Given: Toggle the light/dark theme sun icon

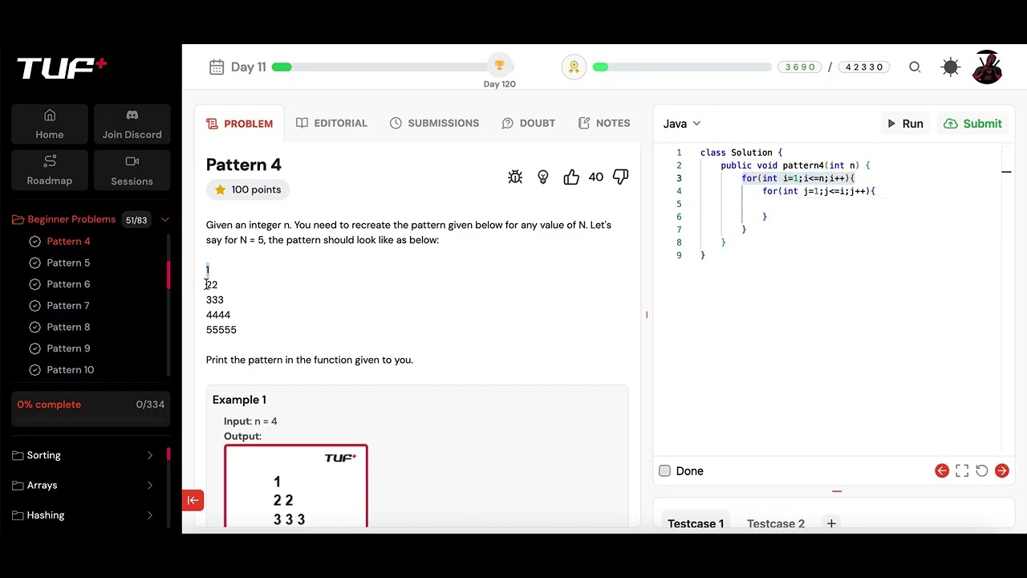Looking at the screenshot, I should click(951, 67).
